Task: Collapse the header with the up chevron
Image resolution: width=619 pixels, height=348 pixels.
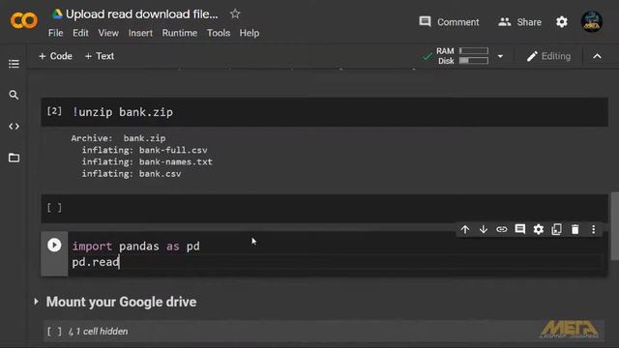Action: [x=597, y=56]
